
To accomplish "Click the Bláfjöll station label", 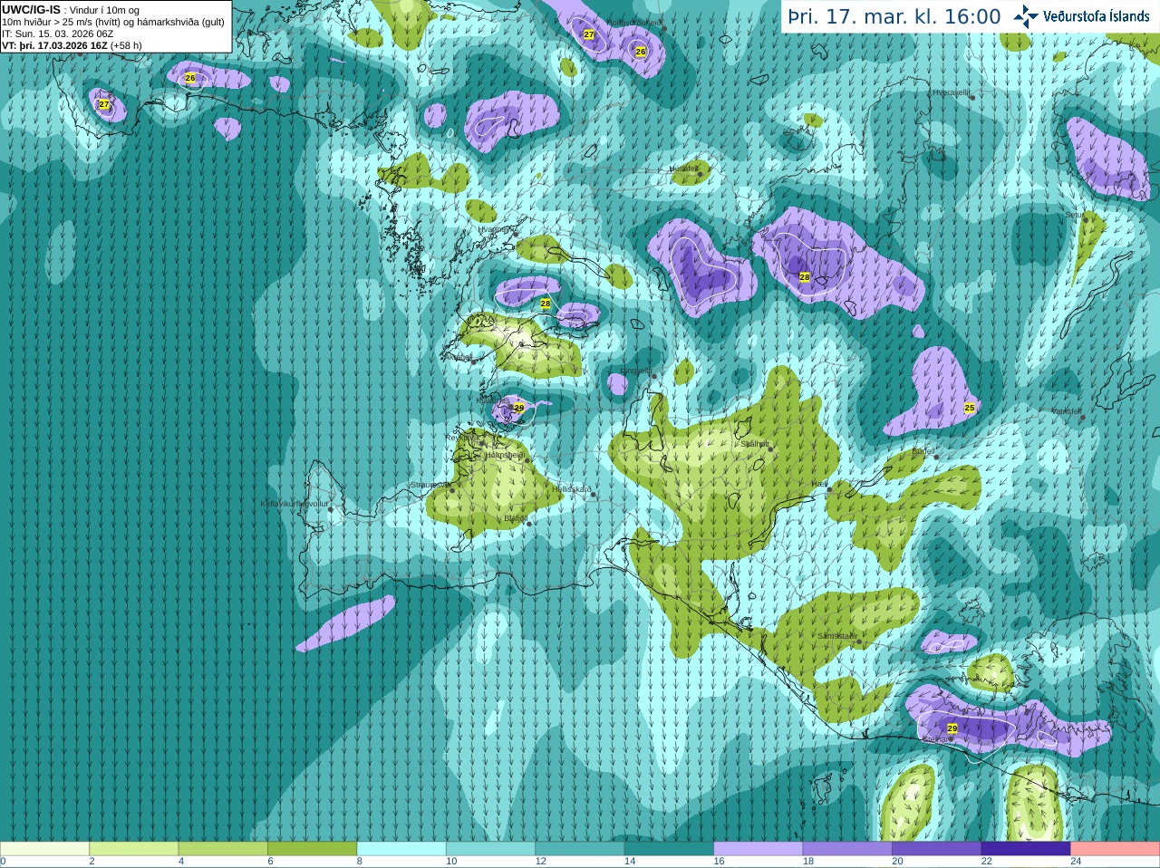I will pos(516,518).
